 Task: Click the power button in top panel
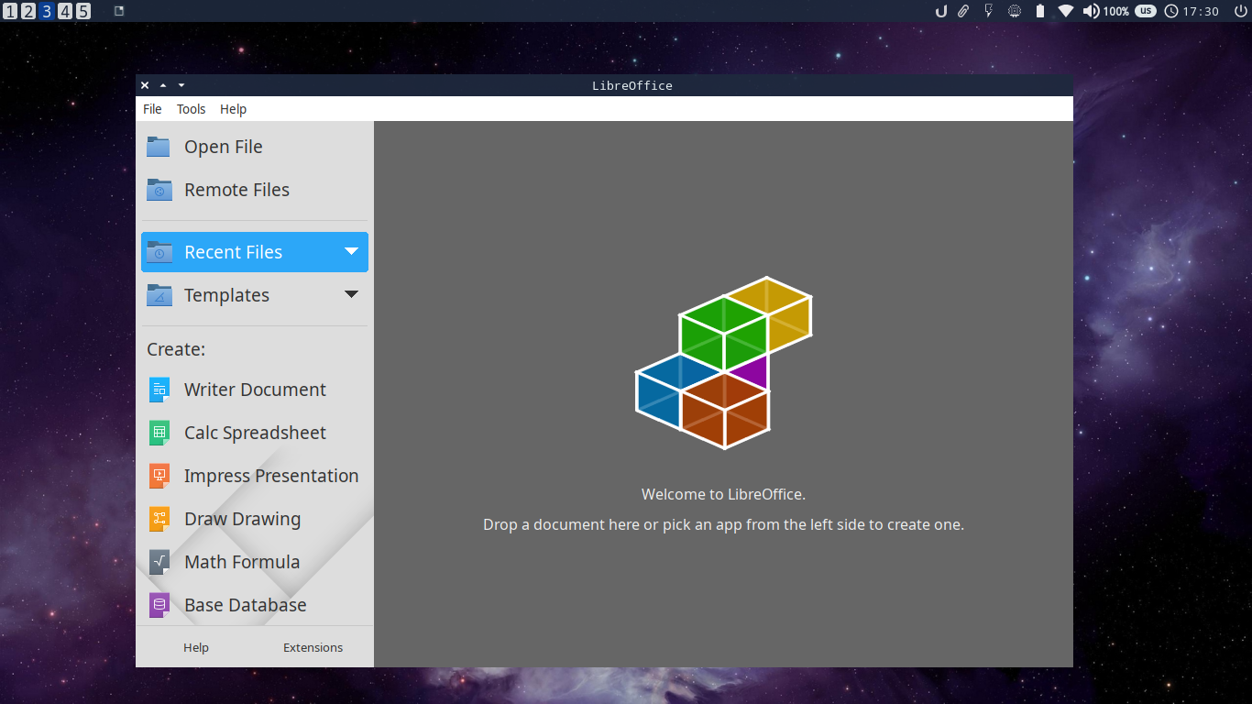tap(1240, 11)
